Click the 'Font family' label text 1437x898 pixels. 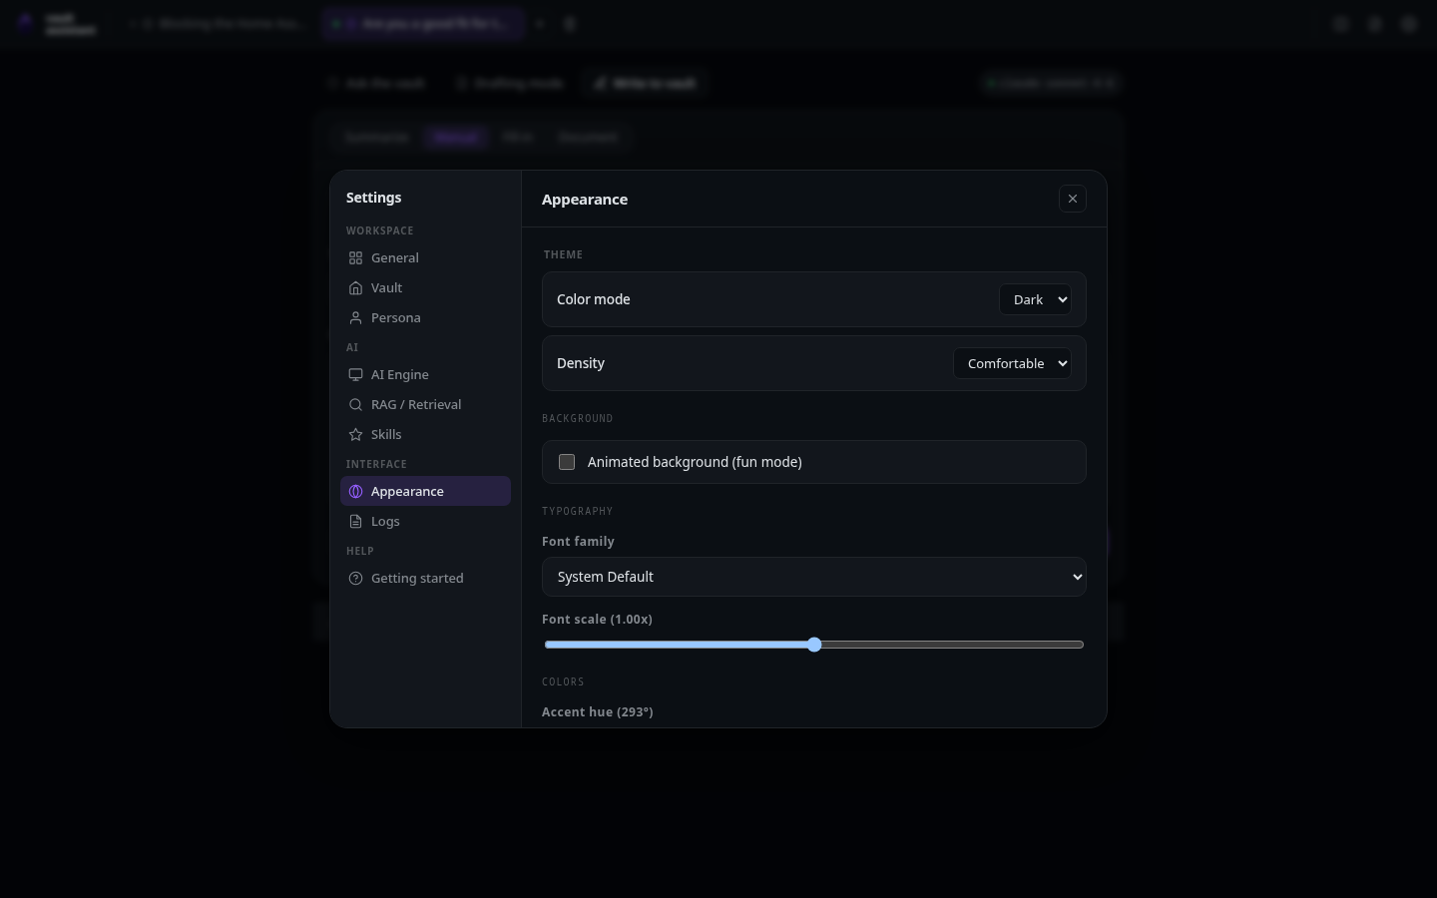578,541
